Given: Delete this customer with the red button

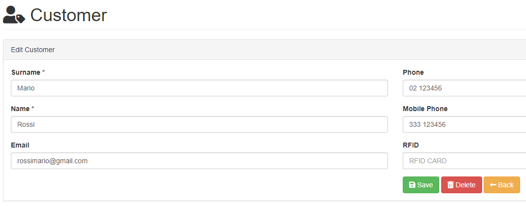Looking at the screenshot, I should tap(461, 185).
